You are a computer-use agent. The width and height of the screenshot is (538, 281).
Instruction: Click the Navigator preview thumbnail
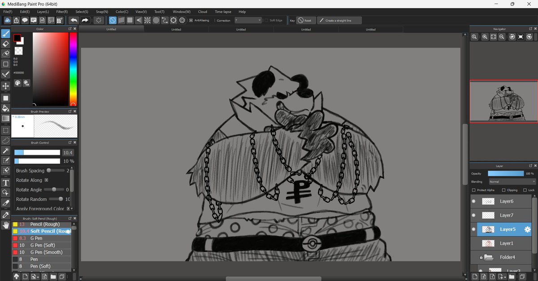click(503, 101)
